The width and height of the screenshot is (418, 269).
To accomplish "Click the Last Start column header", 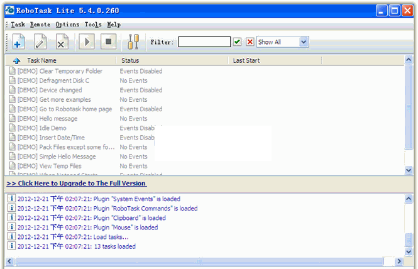I will pyautogui.click(x=247, y=60).
